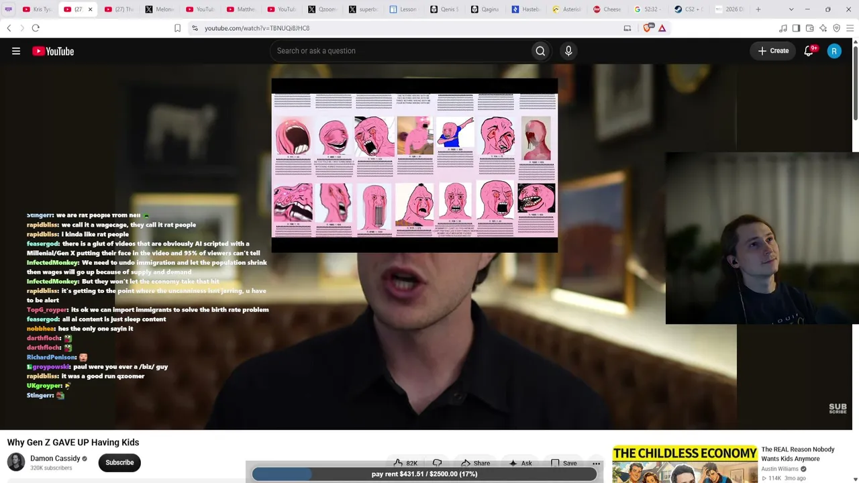
Task: Click the search magnifier button
Action: (540, 51)
